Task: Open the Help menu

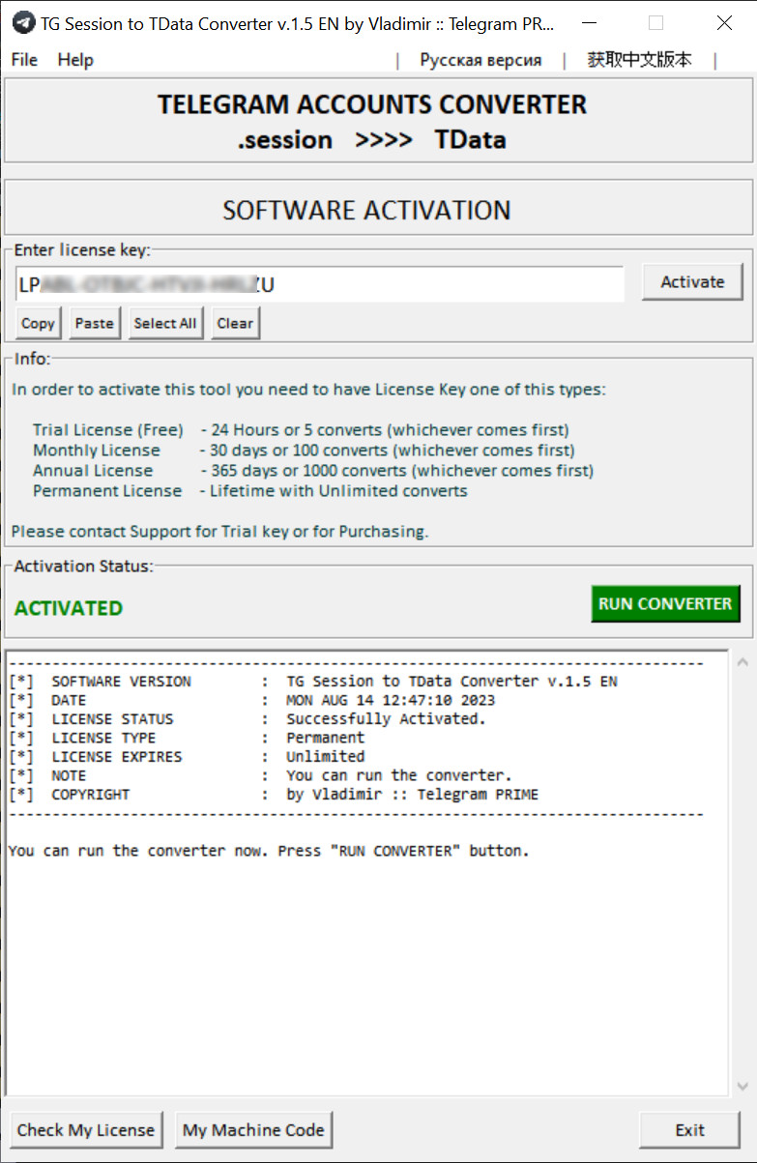Action: pyautogui.click(x=75, y=60)
